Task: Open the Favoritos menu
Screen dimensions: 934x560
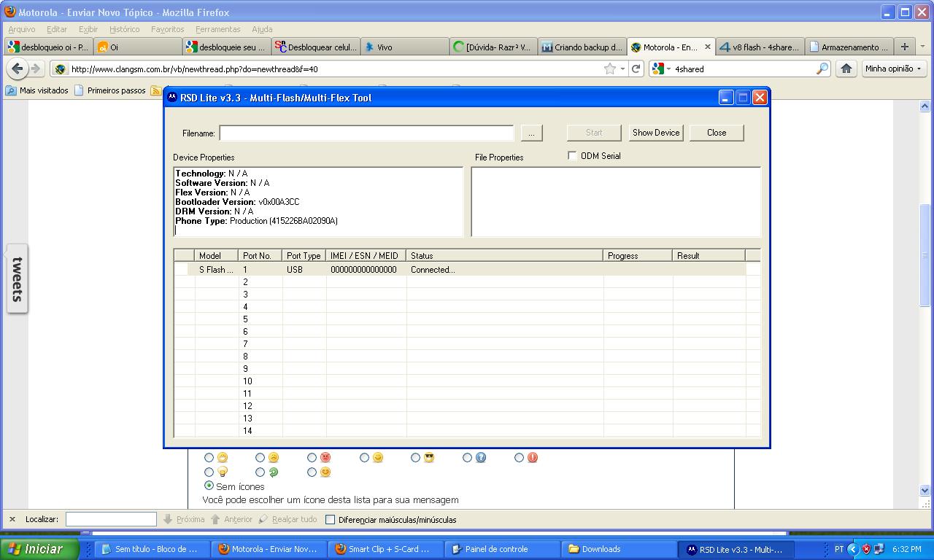Action: click(x=168, y=29)
